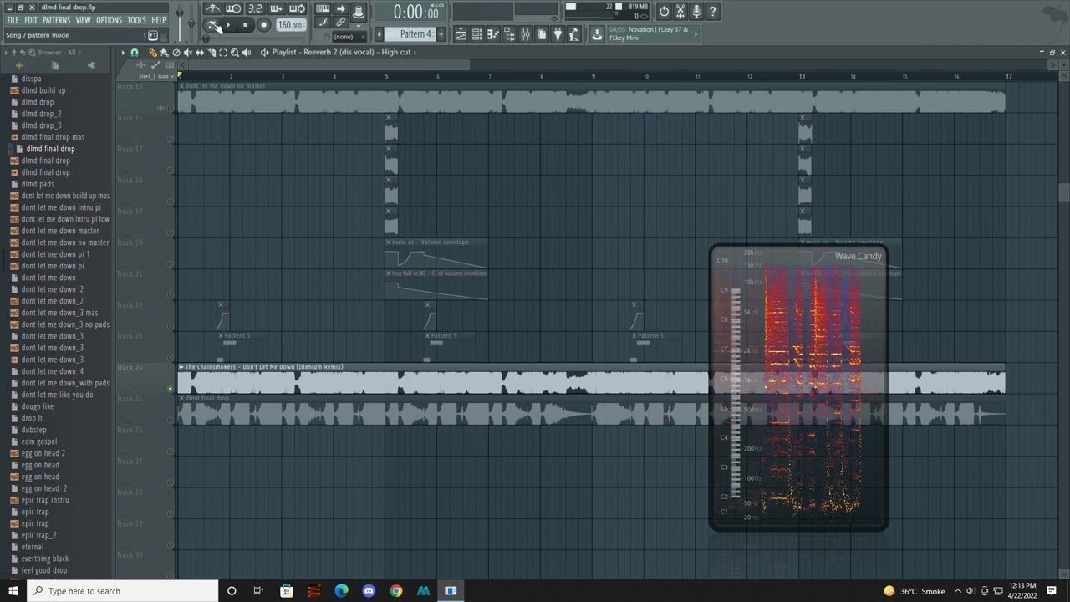Select the 'dlmd final drop' highlighted browser item
This screenshot has width=1070, height=602.
point(50,149)
